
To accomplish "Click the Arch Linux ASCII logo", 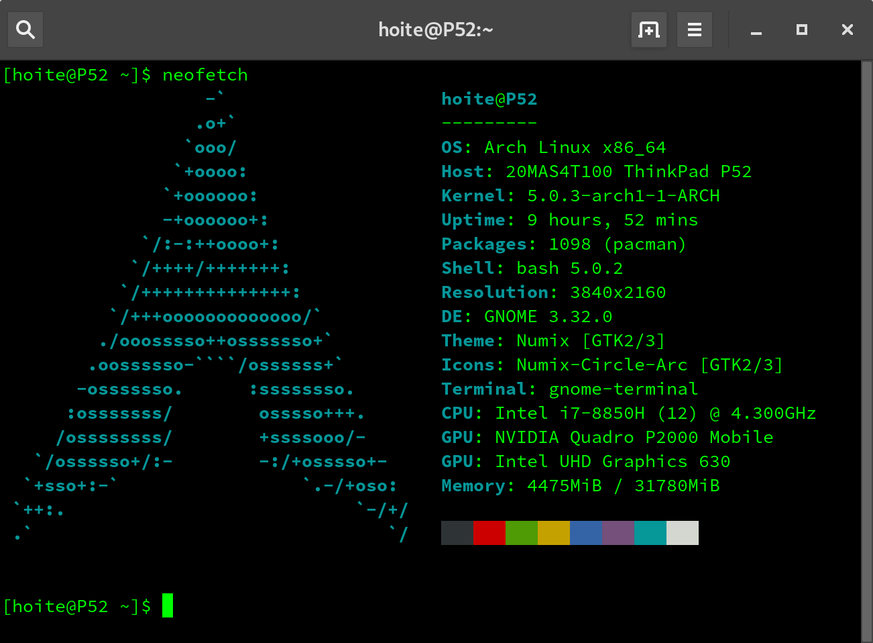I will [x=211, y=317].
